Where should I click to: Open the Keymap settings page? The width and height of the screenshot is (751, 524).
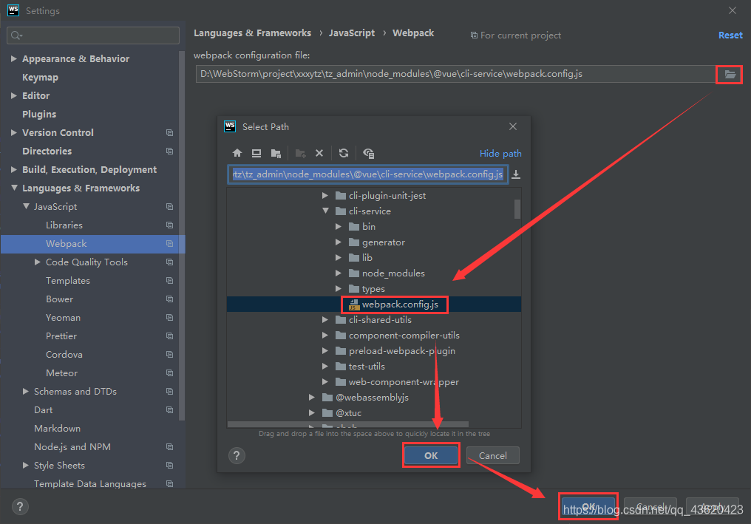tap(40, 77)
